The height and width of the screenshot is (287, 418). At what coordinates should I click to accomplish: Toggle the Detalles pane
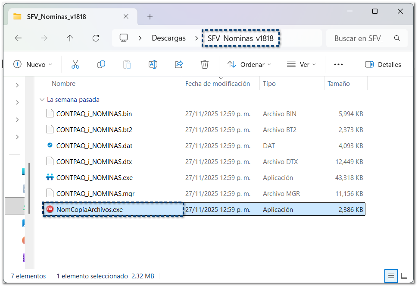[383, 64]
